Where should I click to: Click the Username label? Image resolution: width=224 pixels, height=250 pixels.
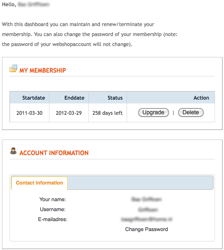[53, 209]
